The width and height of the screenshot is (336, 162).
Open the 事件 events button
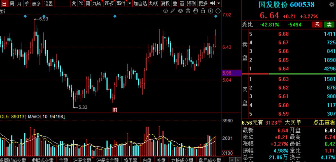click(121, 3)
